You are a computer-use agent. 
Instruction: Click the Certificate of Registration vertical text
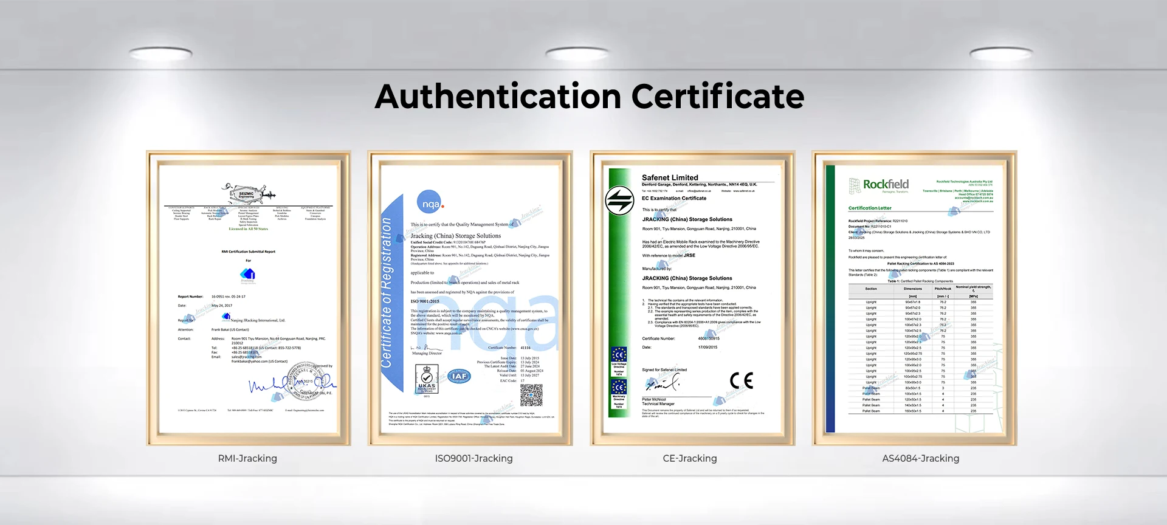tap(386, 292)
